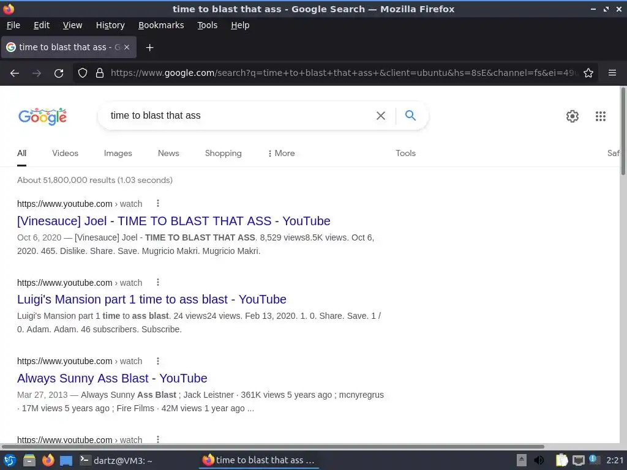Launch file manager from the taskbar

pos(29,460)
